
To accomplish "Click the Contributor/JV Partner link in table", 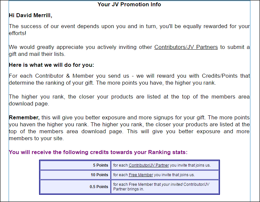I will (x=149, y=165).
